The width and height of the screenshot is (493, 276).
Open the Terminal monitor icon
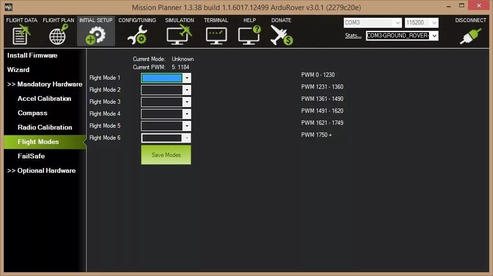pyautogui.click(x=216, y=36)
